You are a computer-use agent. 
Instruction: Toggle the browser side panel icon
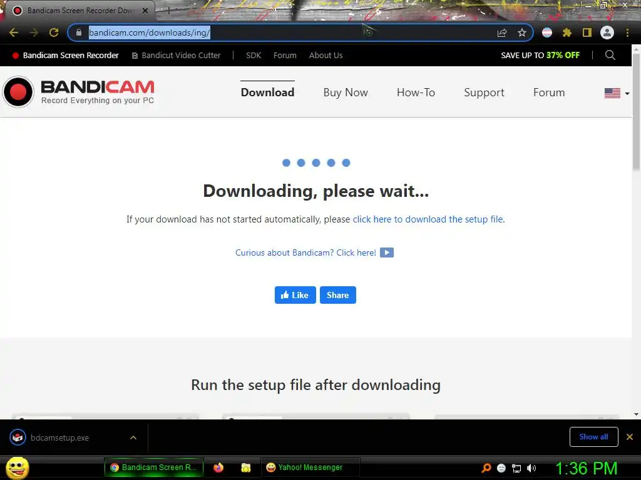point(587,32)
